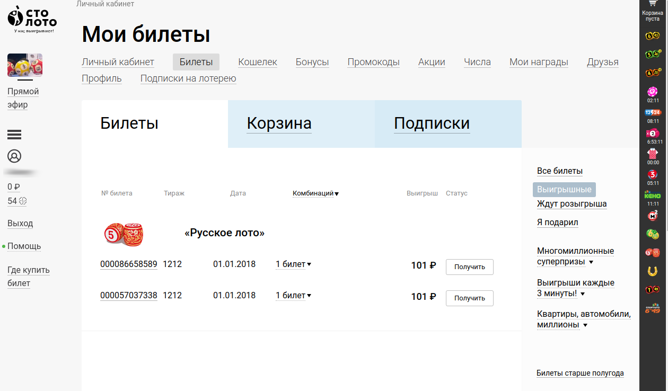Click the 0 ₽ wallet balance

pos(14,187)
